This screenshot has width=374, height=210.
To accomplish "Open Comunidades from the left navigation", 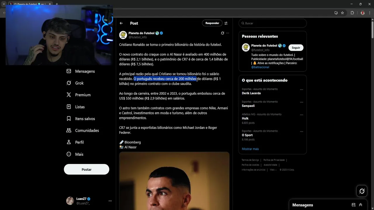I will pos(83,130).
